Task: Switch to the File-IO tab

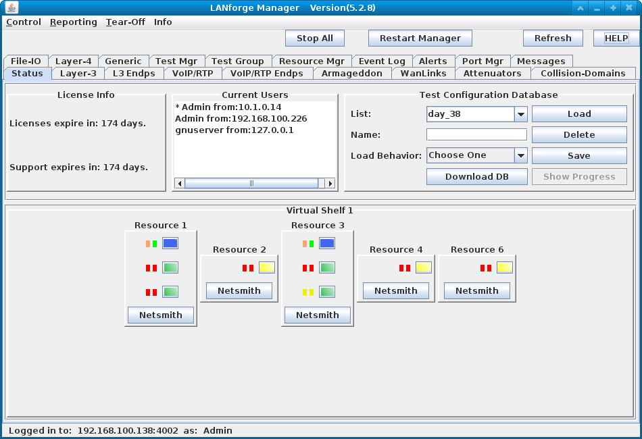Action: coord(26,61)
